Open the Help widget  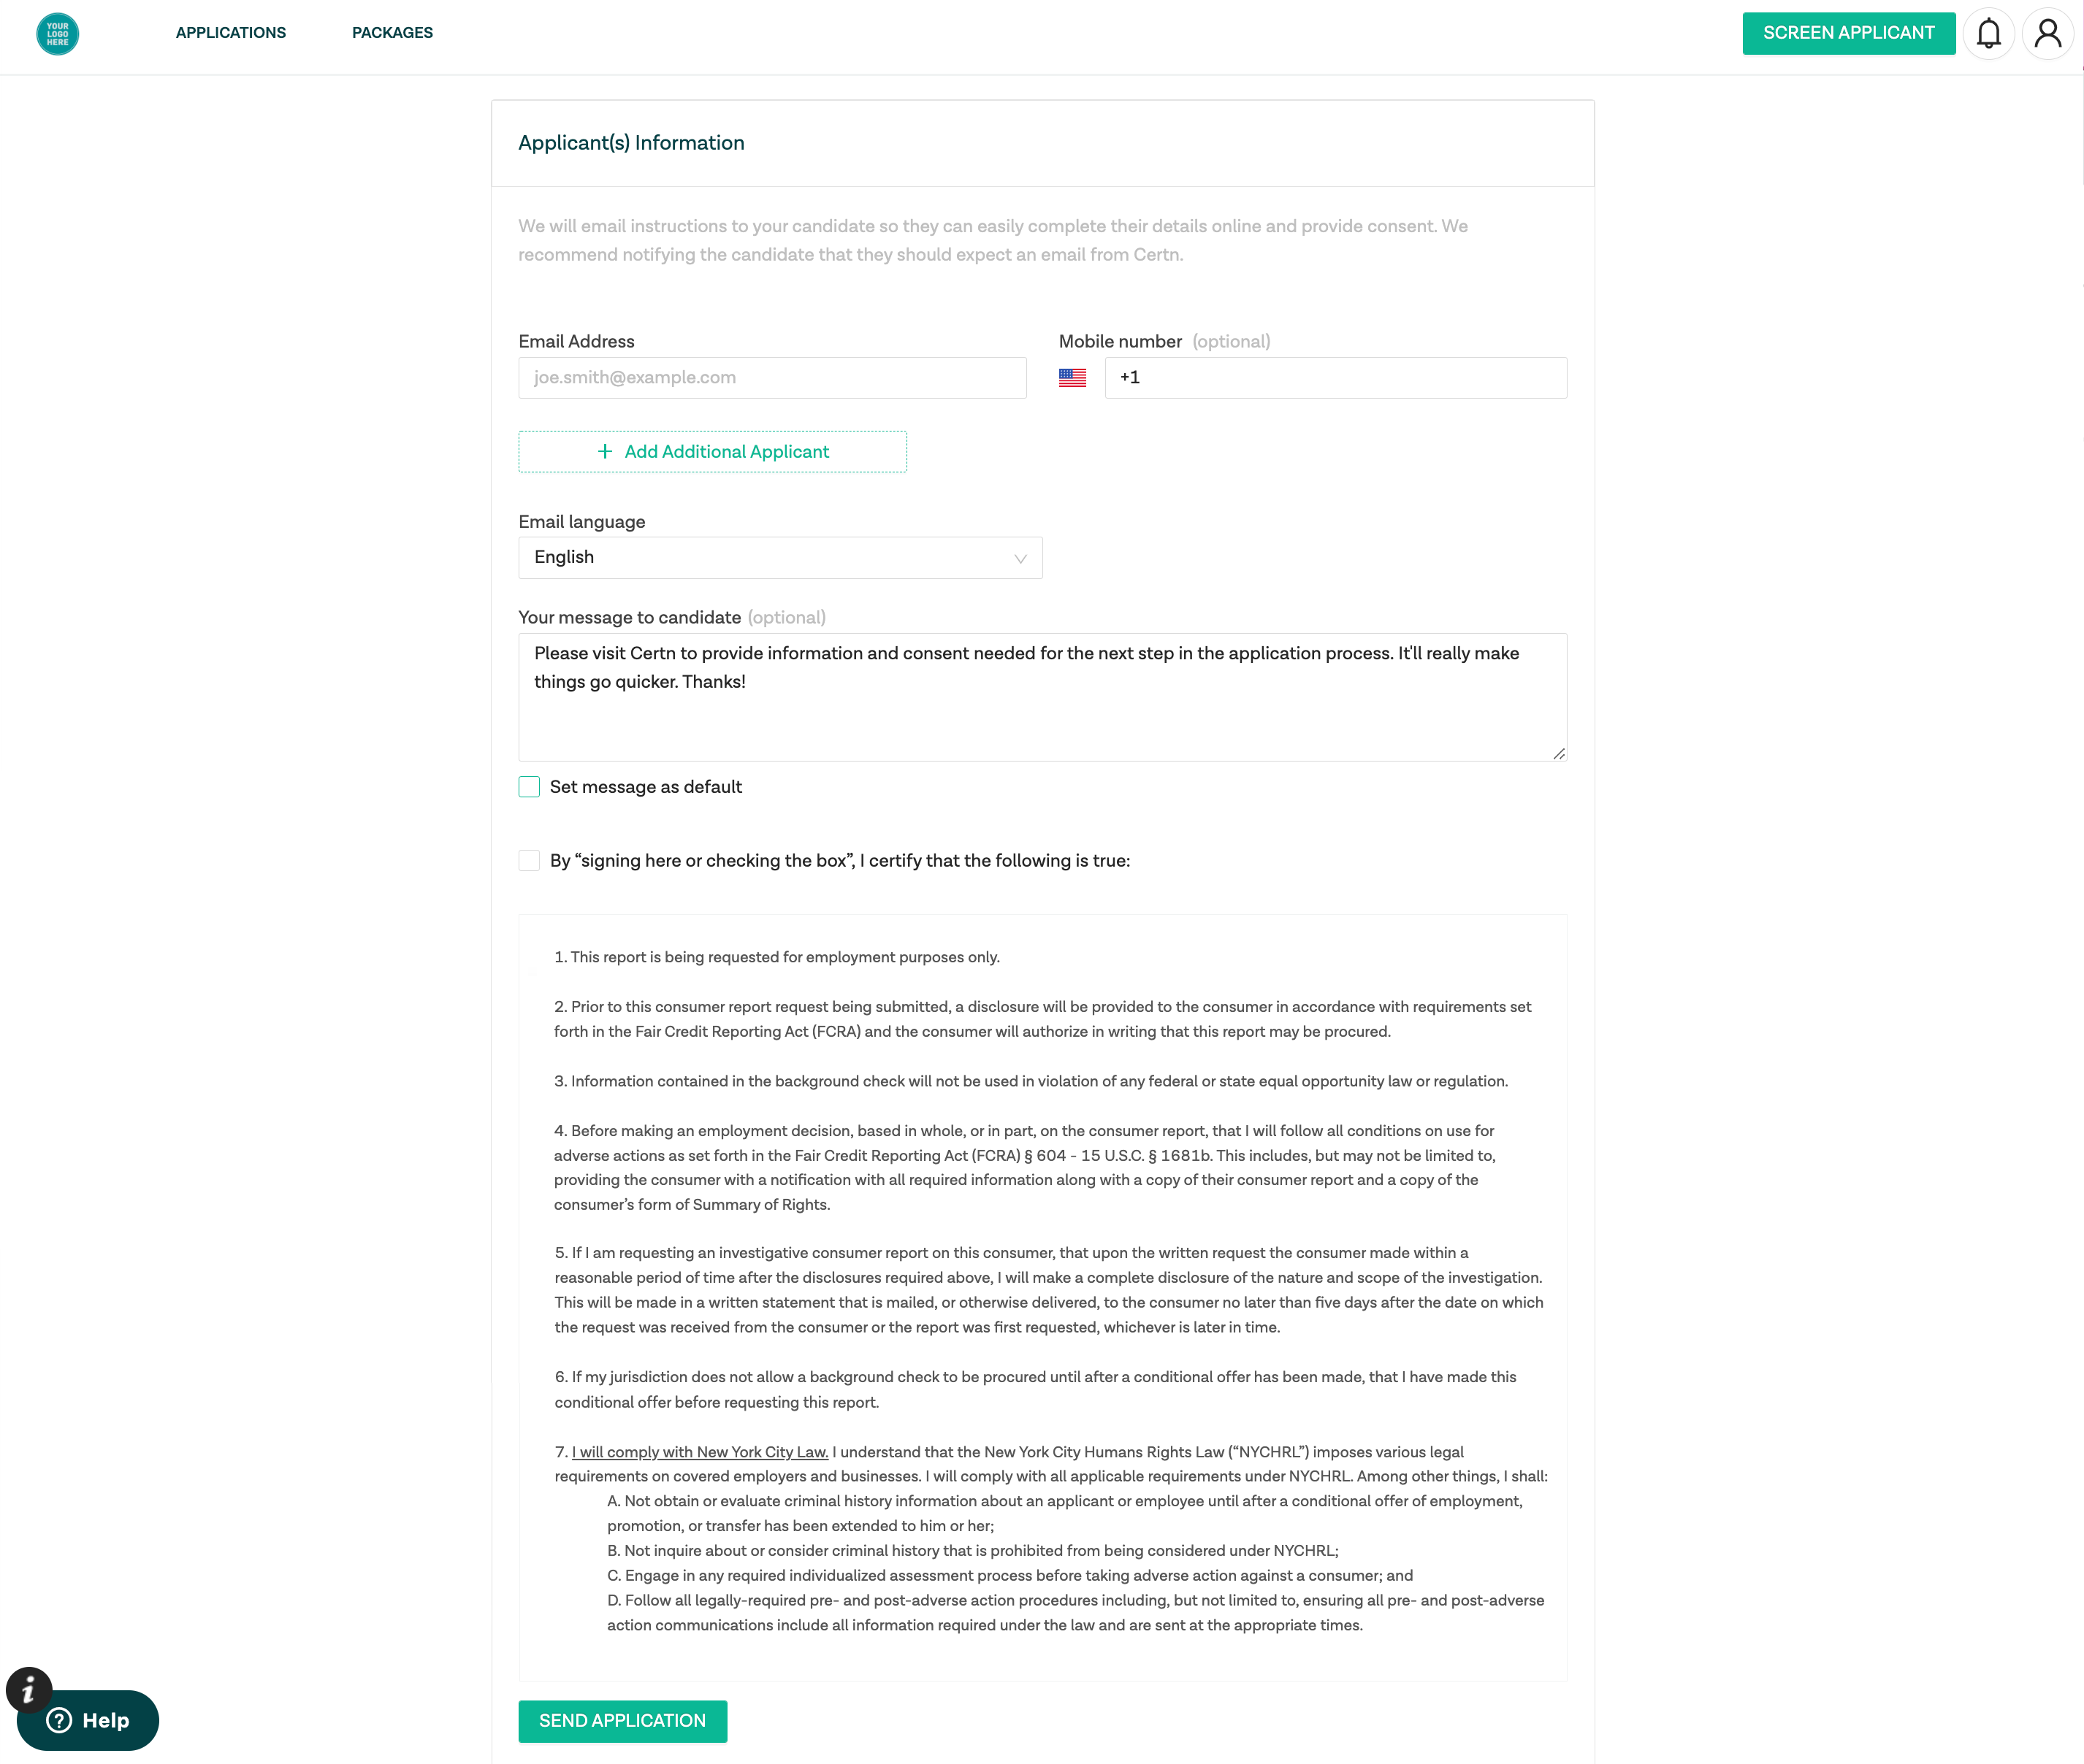[x=89, y=1721]
